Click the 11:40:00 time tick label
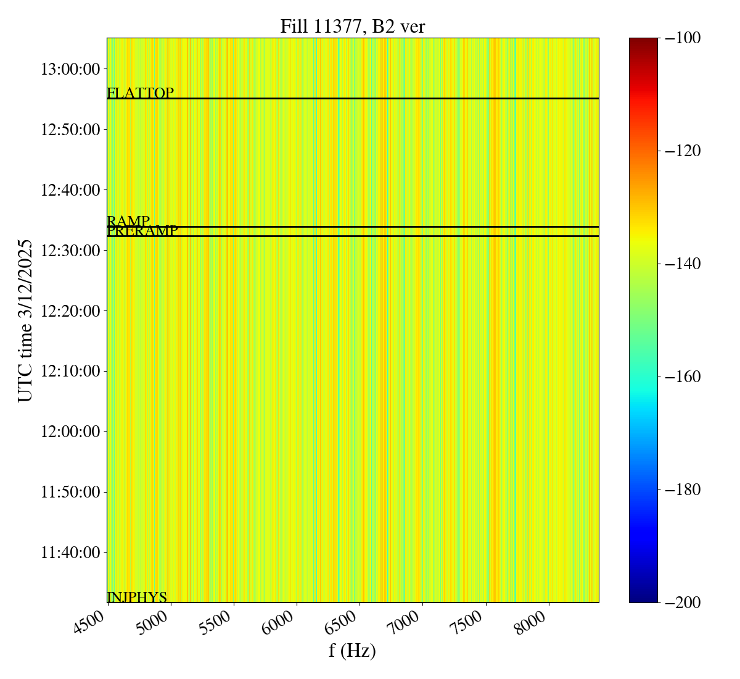The height and width of the screenshot is (679, 740). click(x=70, y=552)
